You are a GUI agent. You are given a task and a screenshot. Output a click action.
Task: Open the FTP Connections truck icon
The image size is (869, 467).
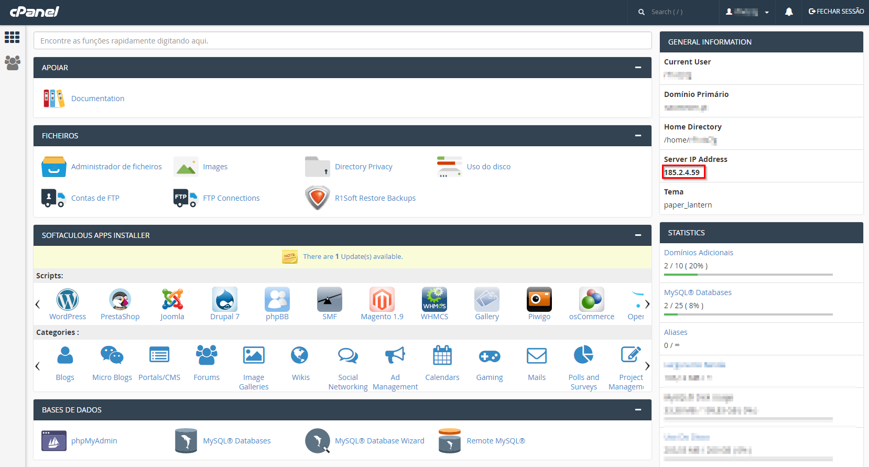pos(185,198)
